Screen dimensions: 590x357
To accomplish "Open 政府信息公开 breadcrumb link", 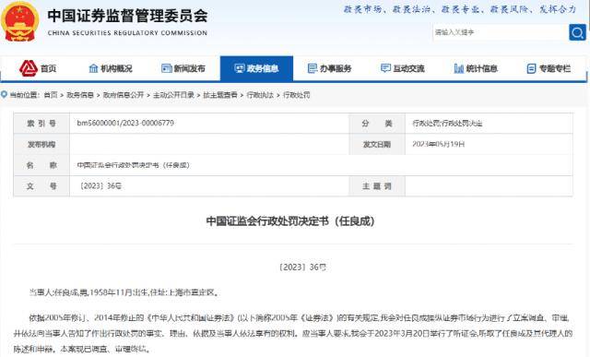I will click(124, 95).
